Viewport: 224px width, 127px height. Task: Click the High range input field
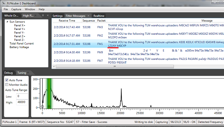22,102
